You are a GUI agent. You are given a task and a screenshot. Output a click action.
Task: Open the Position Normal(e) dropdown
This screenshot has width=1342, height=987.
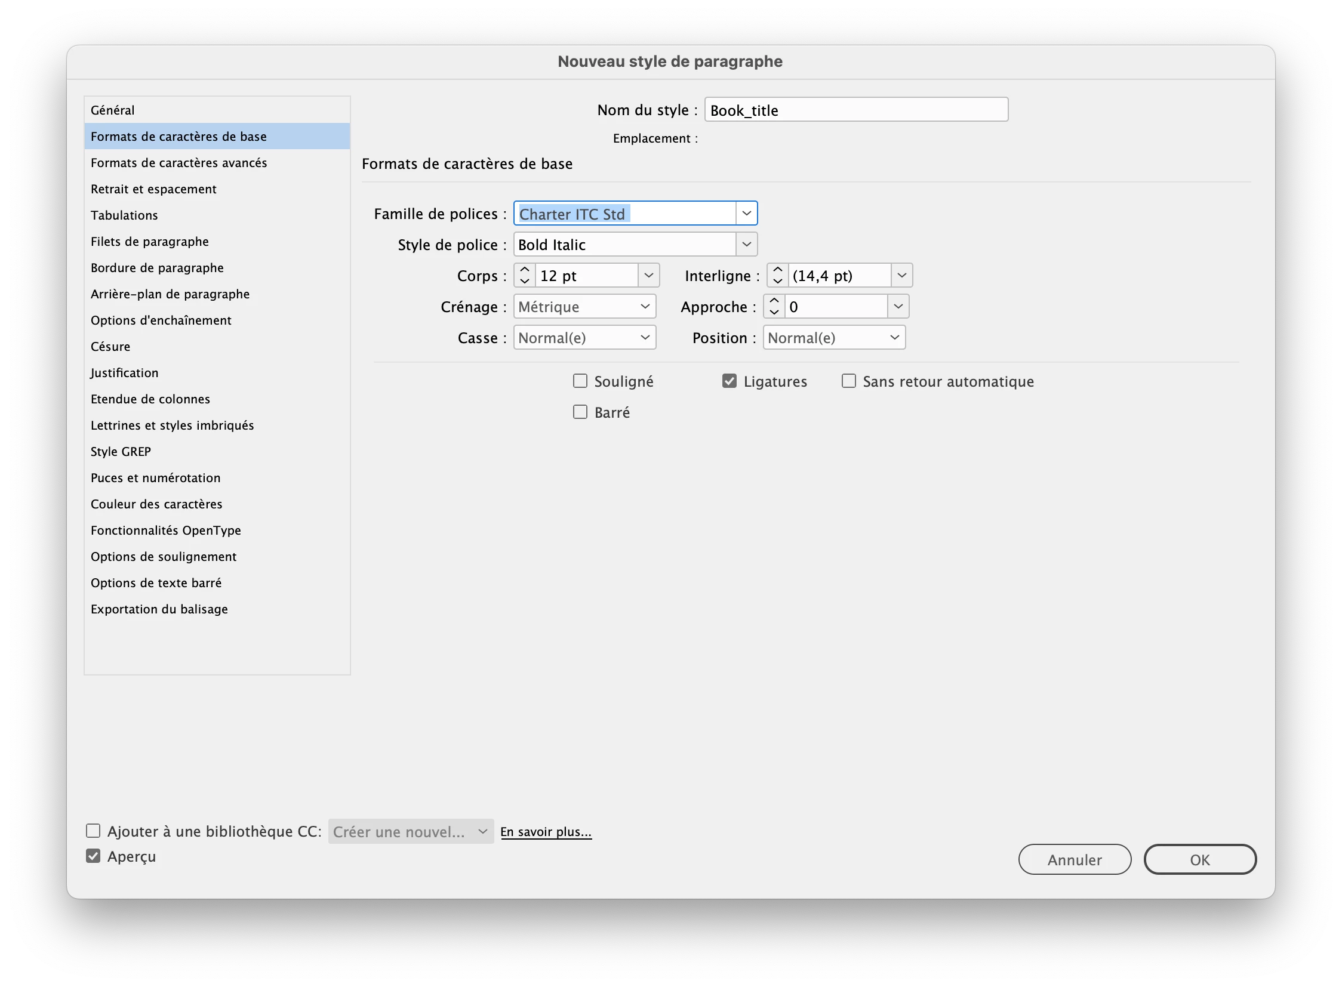coord(833,338)
